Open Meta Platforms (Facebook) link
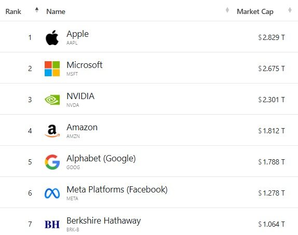 click(x=117, y=189)
